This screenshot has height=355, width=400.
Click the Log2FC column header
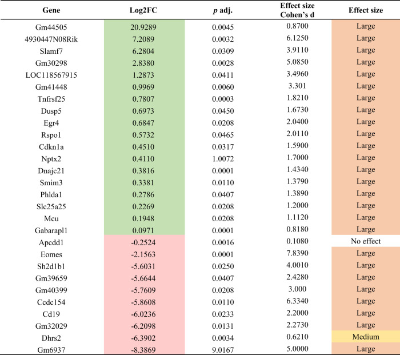144,9
